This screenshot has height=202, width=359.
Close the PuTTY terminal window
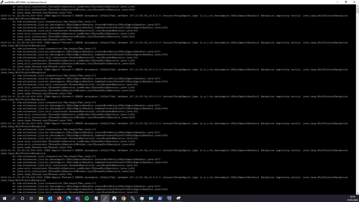(354, 2)
